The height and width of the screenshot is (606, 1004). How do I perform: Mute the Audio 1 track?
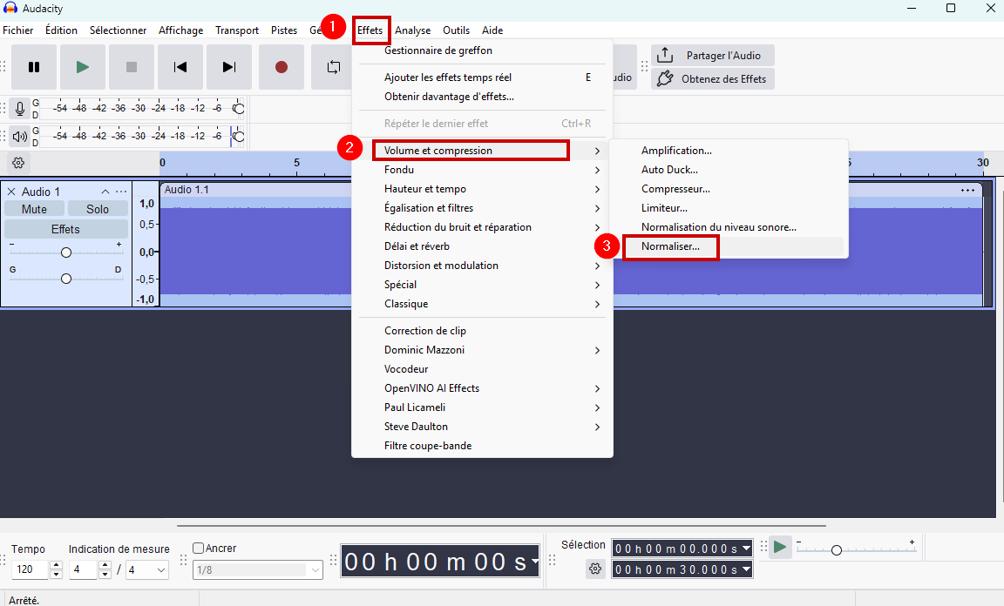pos(34,209)
